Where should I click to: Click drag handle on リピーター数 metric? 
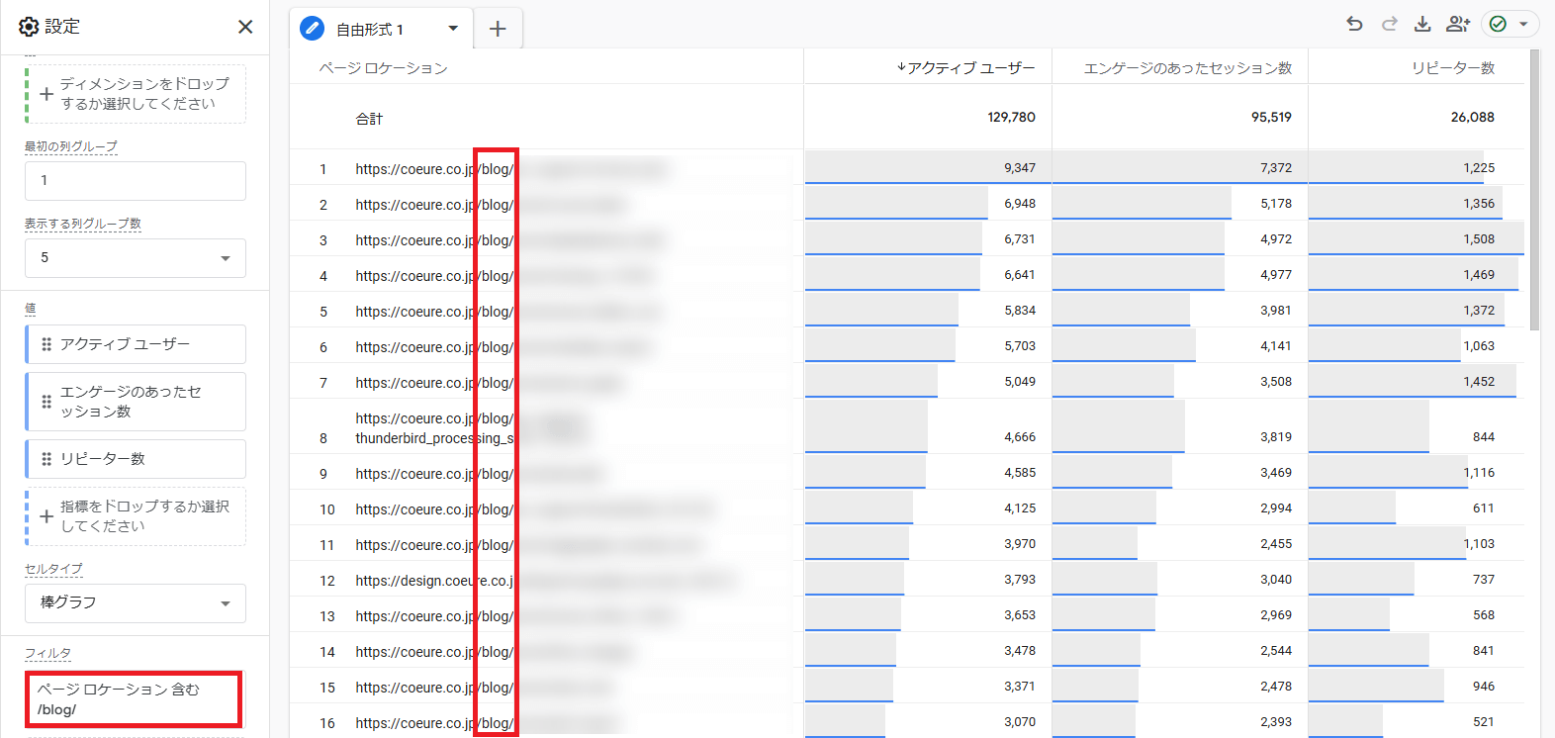(46, 459)
